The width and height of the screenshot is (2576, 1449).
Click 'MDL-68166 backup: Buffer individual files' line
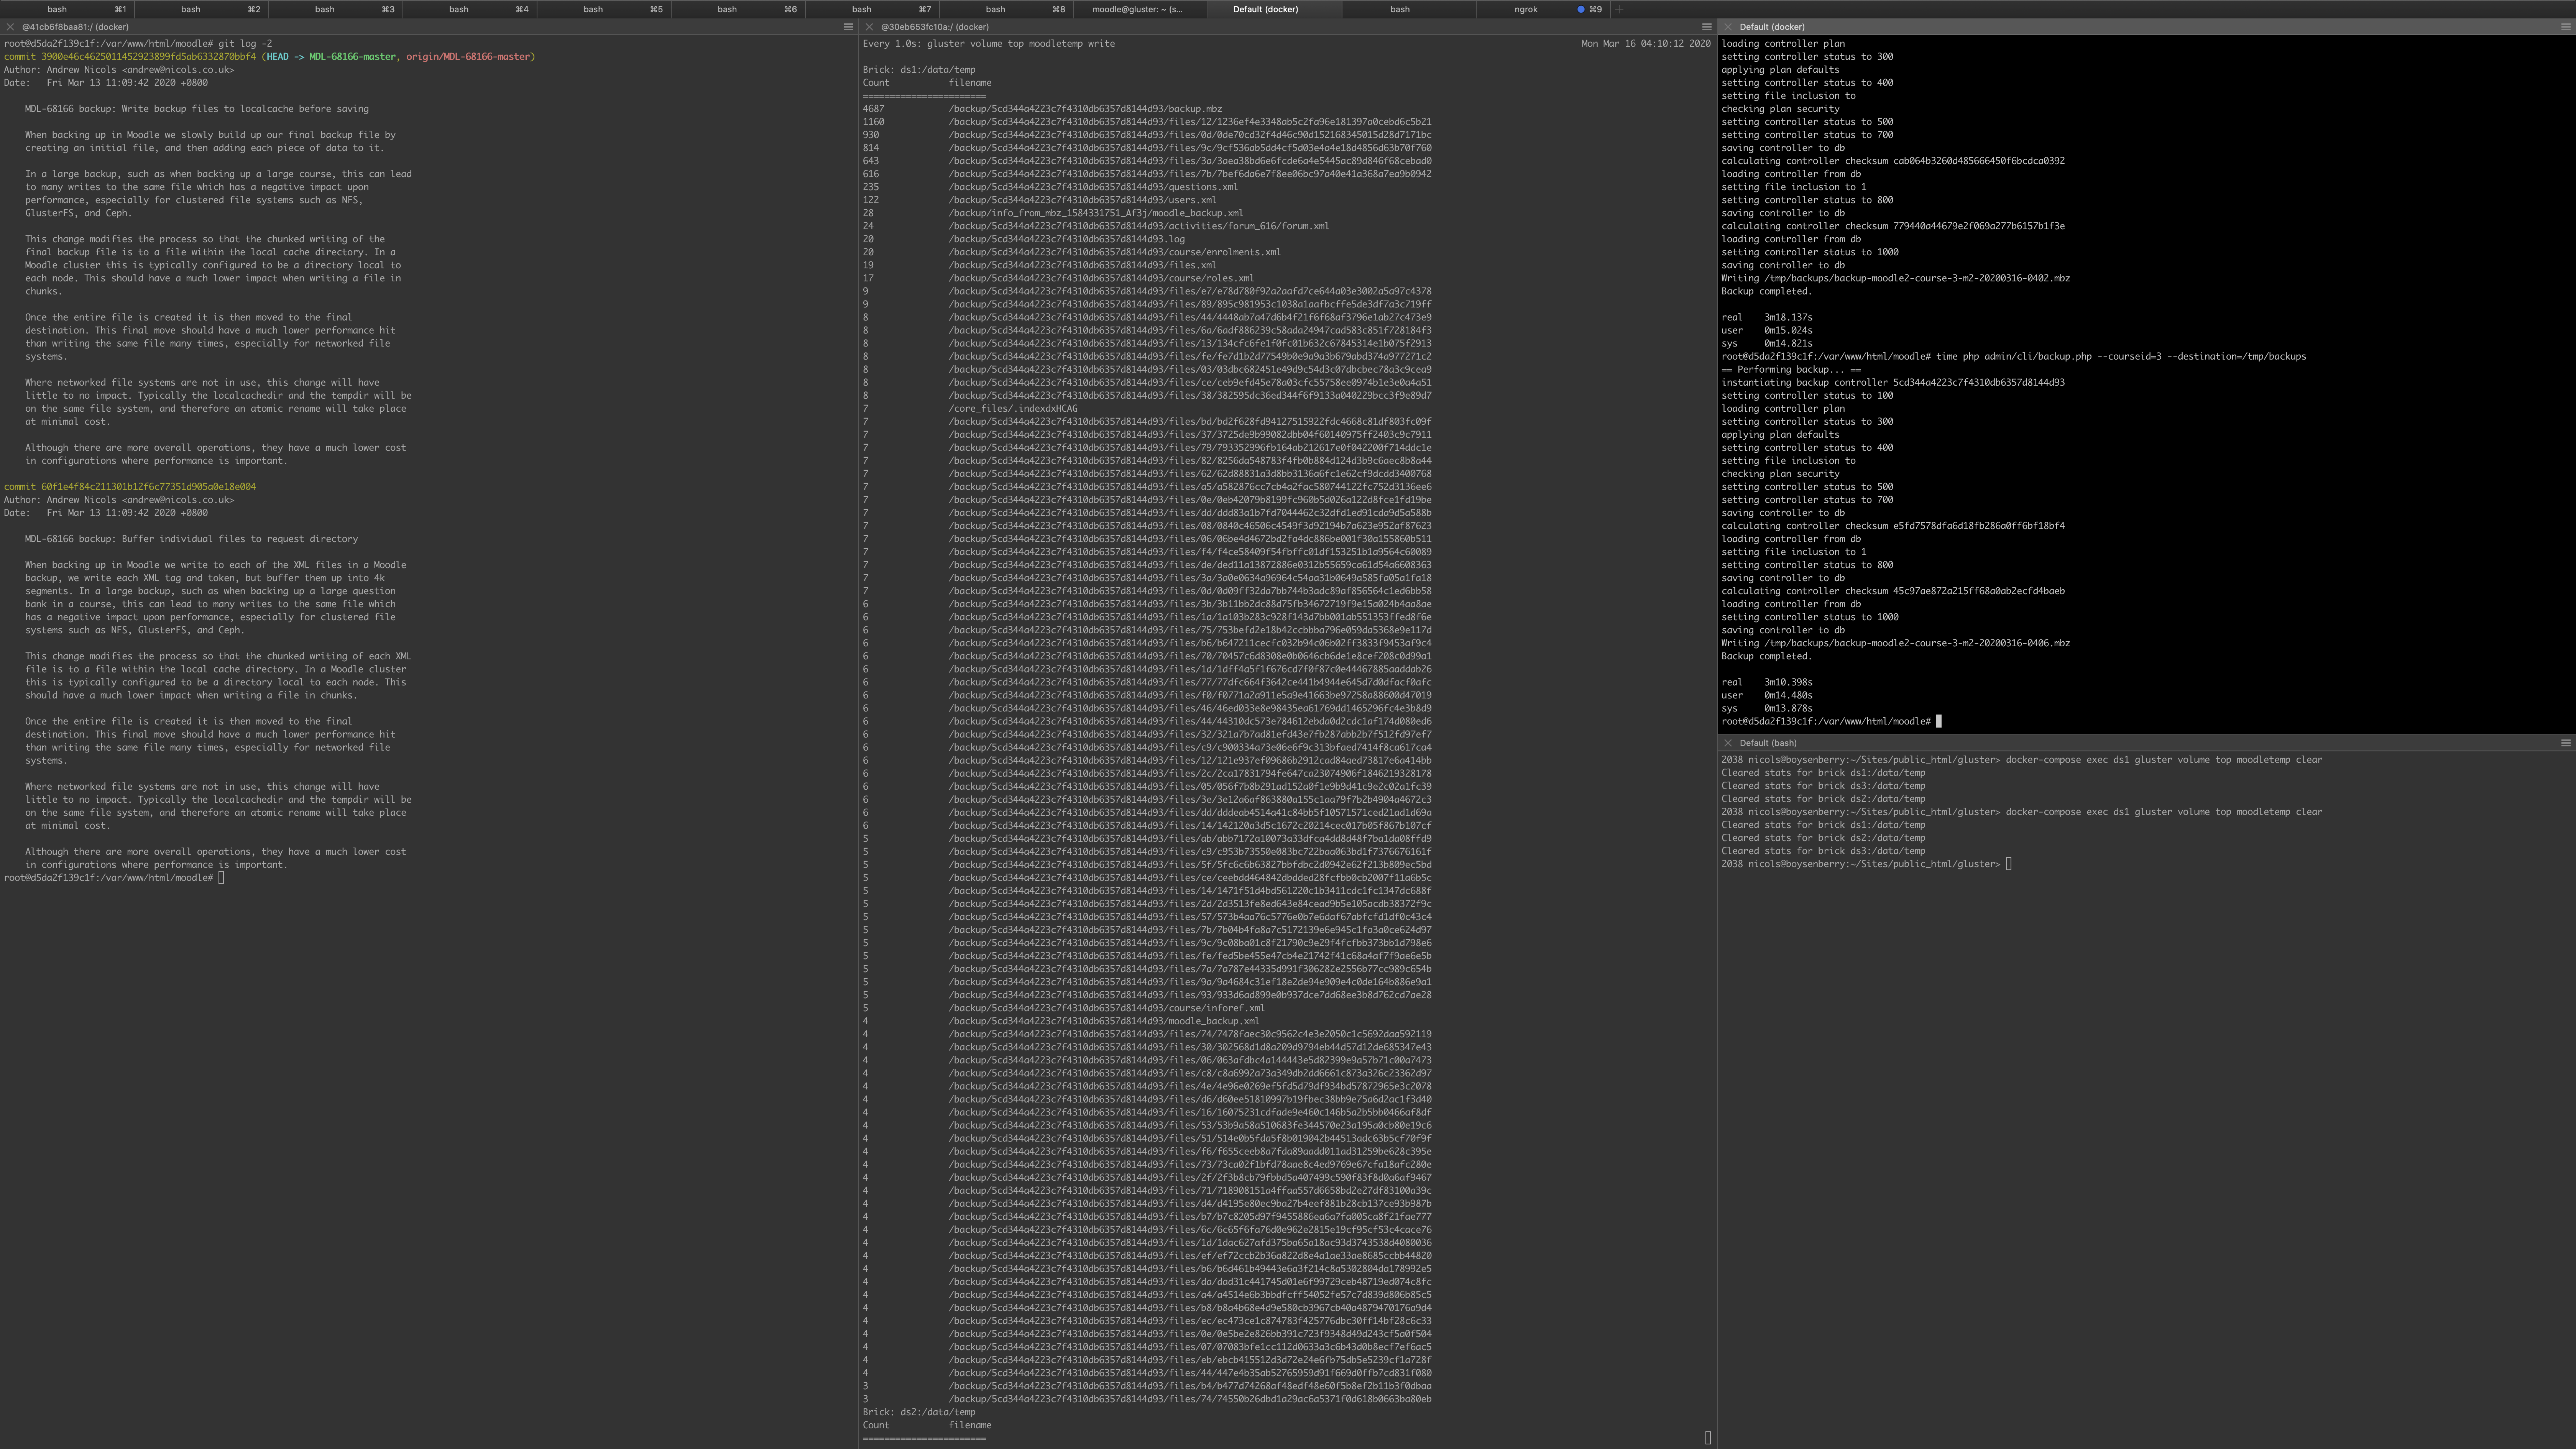pyautogui.click(x=191, y=539)
